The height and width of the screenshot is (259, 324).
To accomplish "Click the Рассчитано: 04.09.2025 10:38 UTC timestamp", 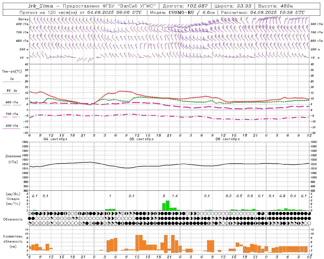I will click(x=263, y=12).
